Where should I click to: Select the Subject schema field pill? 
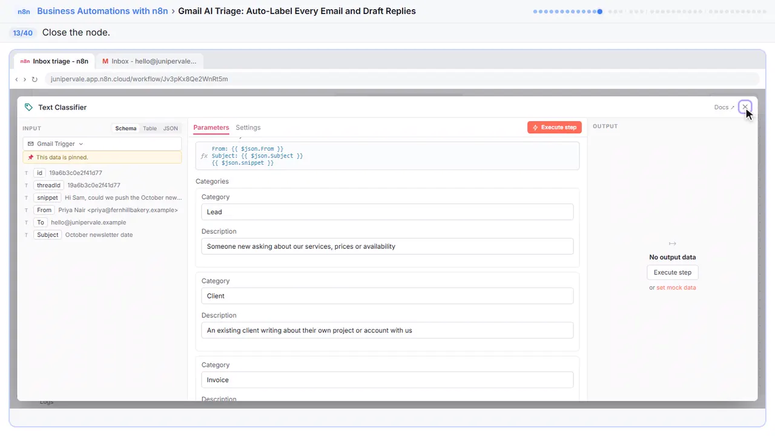48,235
